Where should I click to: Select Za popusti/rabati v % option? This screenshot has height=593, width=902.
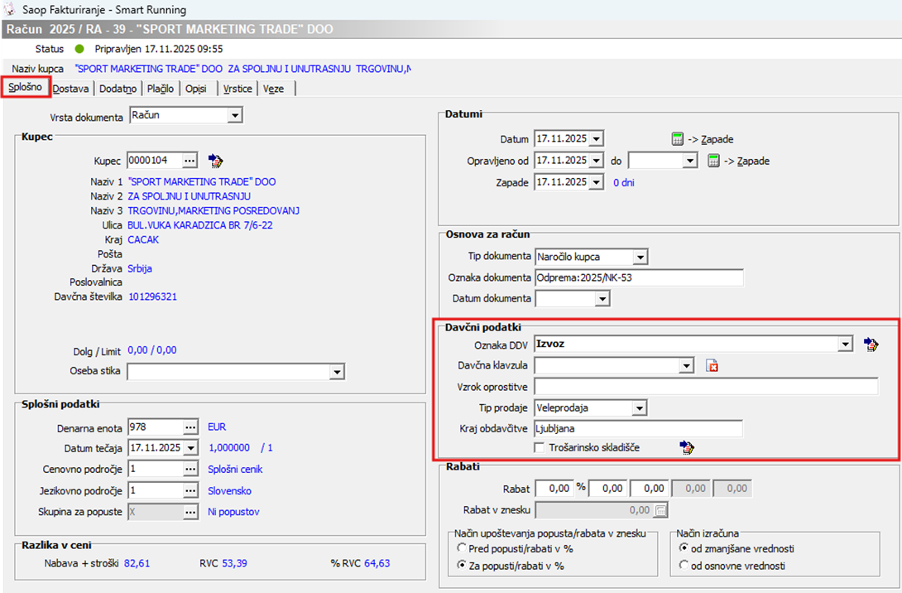[x=462, y=566]
